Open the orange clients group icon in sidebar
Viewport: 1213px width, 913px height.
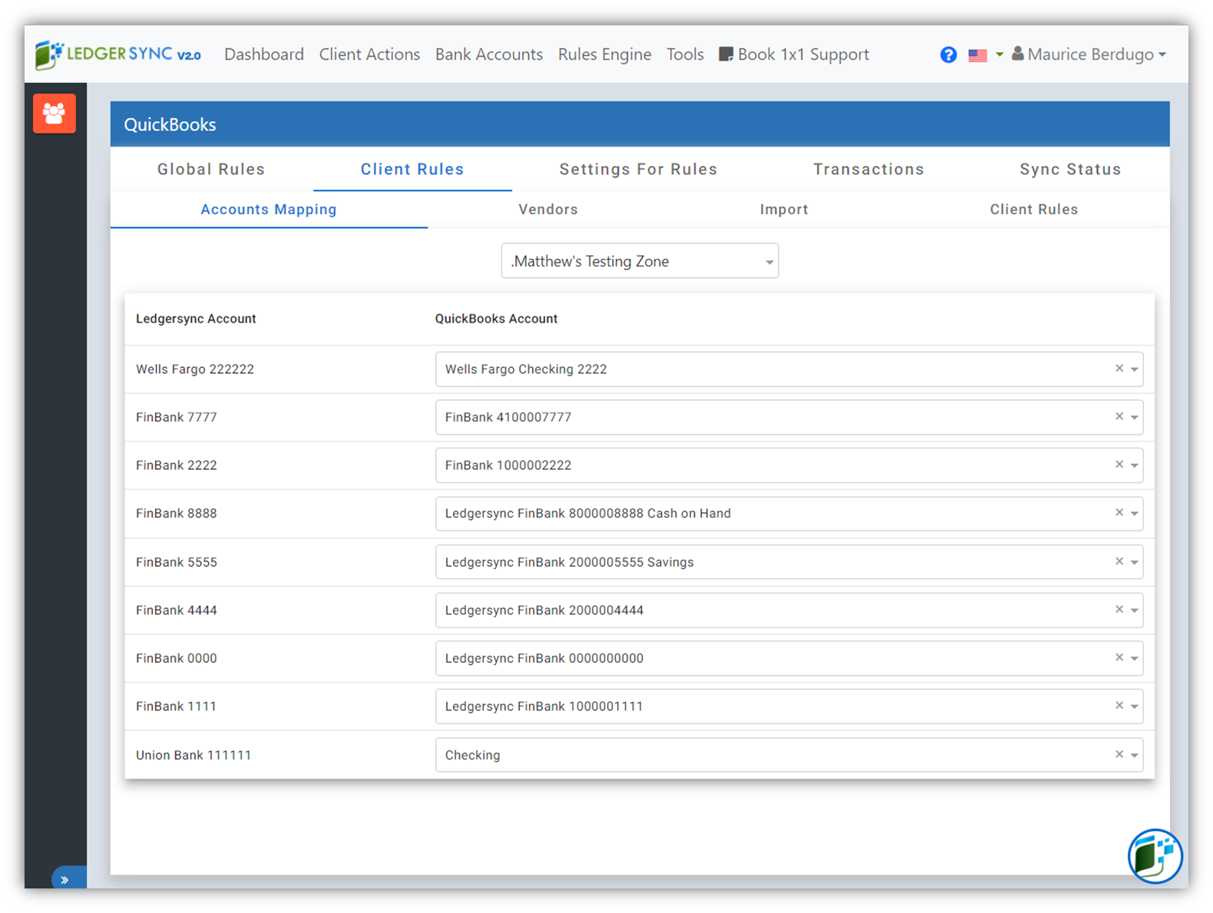coord(55,114)
